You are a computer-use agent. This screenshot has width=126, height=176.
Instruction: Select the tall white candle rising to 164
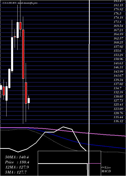click(12, 54)
